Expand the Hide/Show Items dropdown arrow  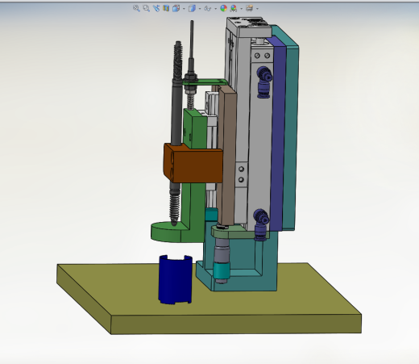point(216,9)
